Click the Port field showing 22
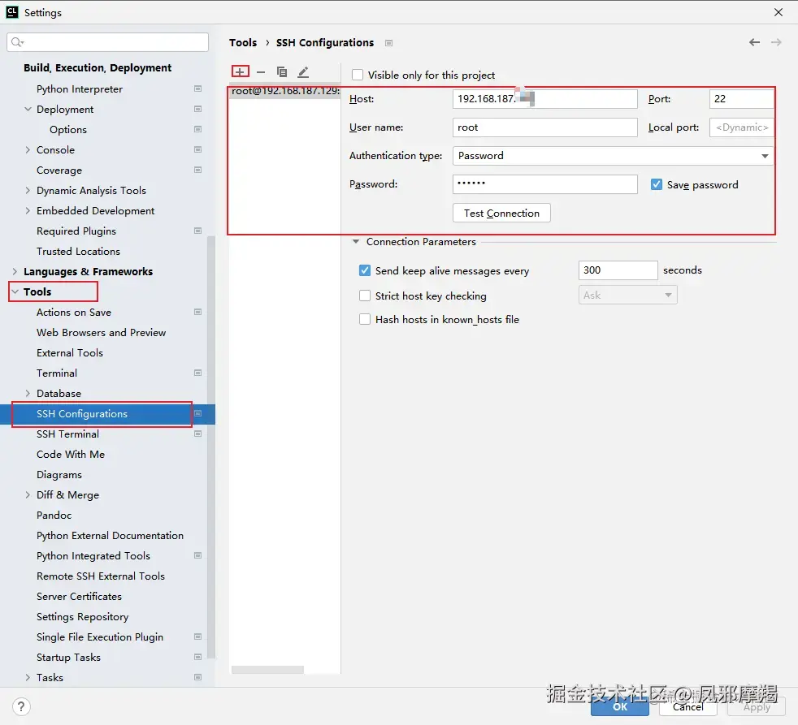This screenshot has width=798, height=725. click(741, 98)
